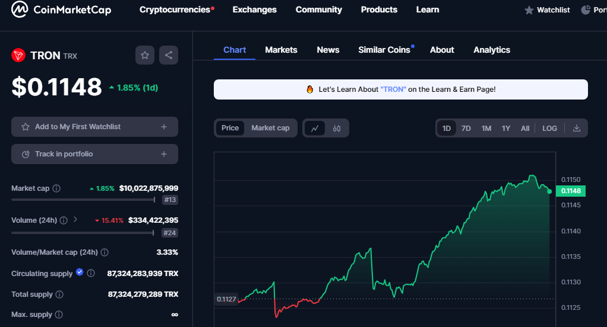Click the Market cap progress bar
607x327 pixels.
coord(83,200)
